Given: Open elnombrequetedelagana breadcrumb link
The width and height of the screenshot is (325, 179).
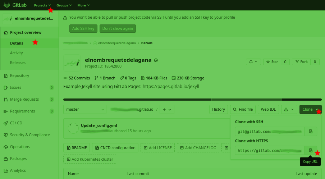Looking at the screenshot, I should click(117, 43).
